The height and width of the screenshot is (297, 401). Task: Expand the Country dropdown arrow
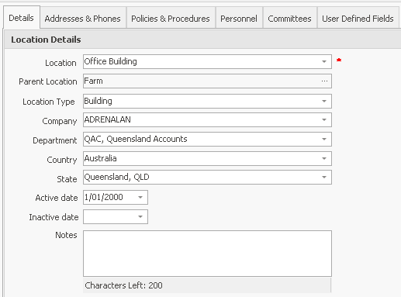324,158
